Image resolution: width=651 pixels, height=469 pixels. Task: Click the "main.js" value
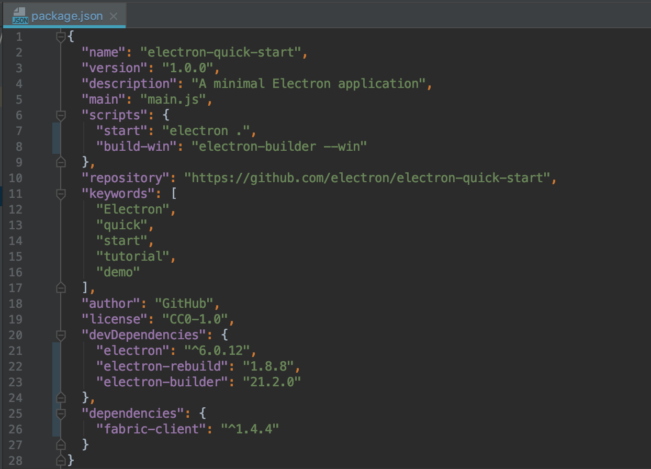pos(174,99)
